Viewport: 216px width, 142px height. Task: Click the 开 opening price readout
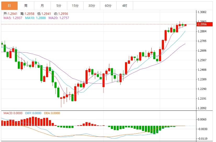tap(11, 14)
